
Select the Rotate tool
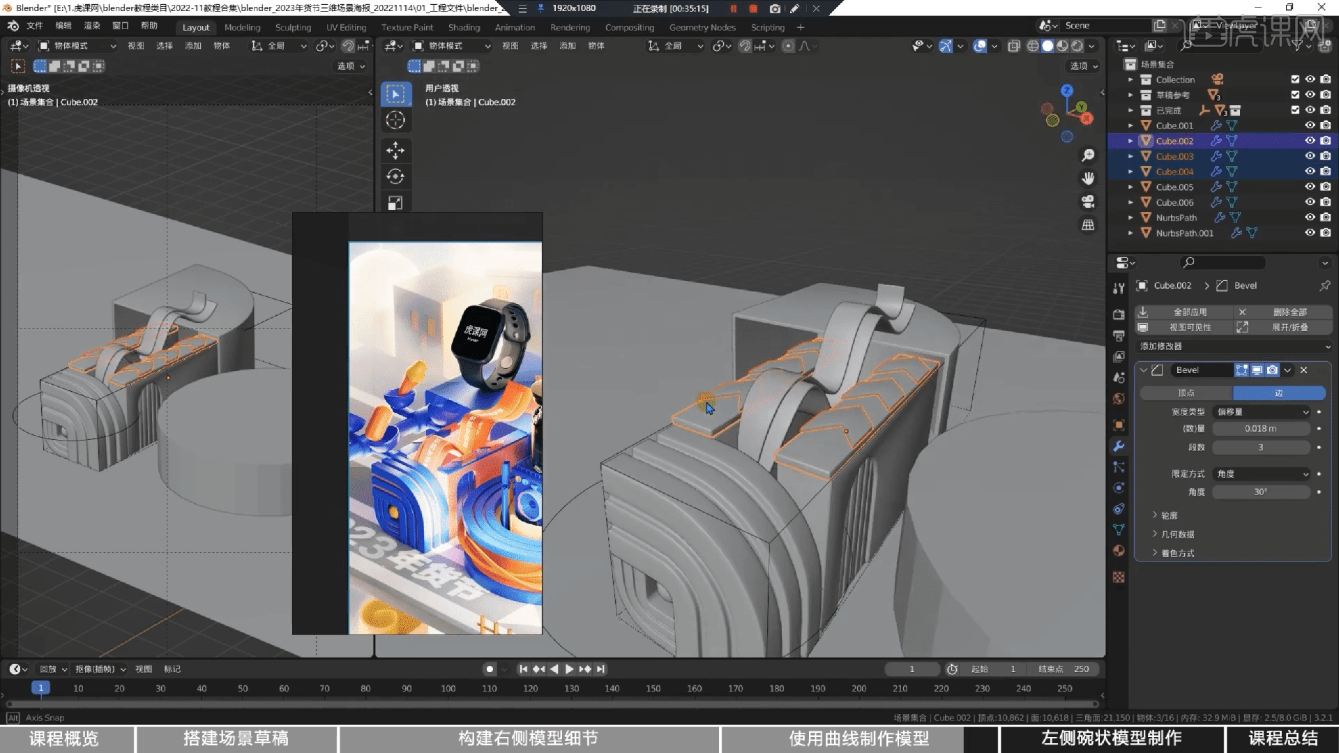[395, 176]
